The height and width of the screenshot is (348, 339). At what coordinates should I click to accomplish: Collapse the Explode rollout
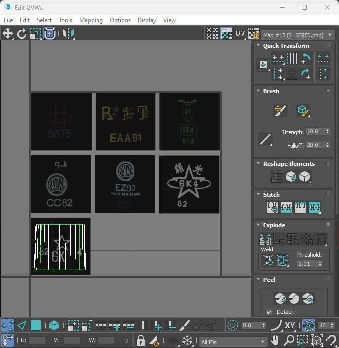click(x=258, y=225)
